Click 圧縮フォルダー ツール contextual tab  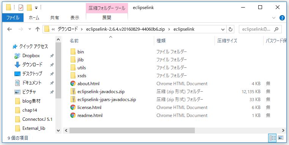coord(107,8)
